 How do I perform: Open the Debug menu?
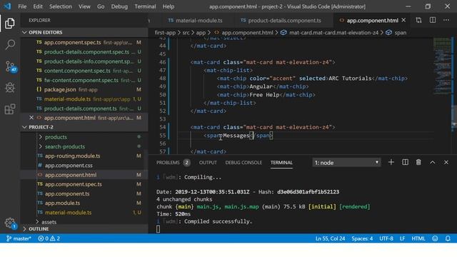tap(119, 6)
